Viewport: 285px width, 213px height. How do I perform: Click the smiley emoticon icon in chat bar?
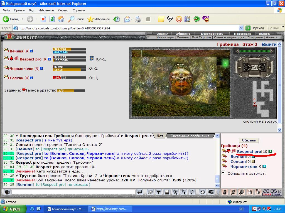pos(202,192)
